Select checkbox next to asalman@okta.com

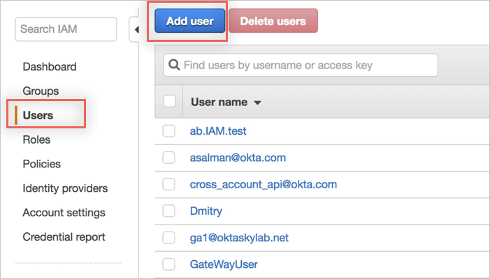(168, 158)
